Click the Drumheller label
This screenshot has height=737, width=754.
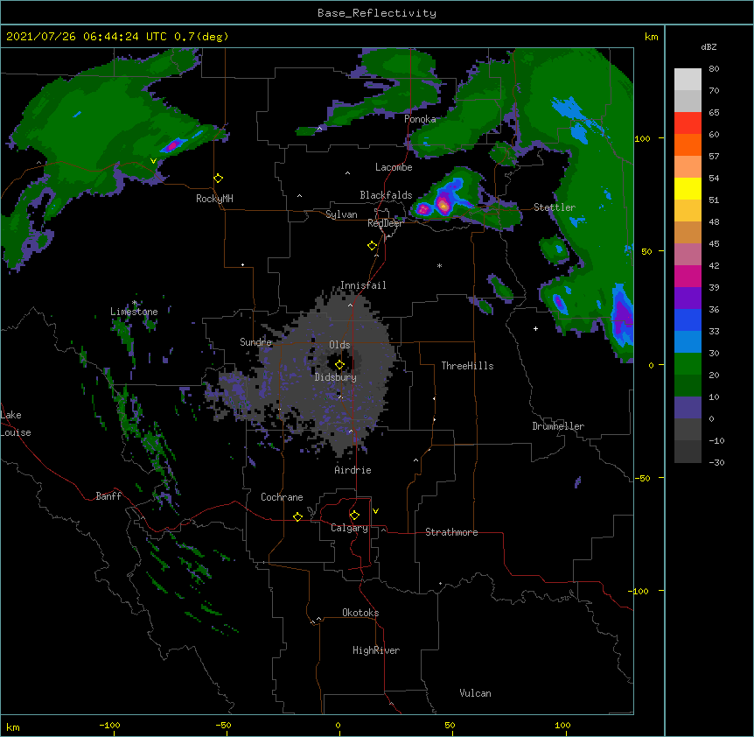(x=558, y=426)
